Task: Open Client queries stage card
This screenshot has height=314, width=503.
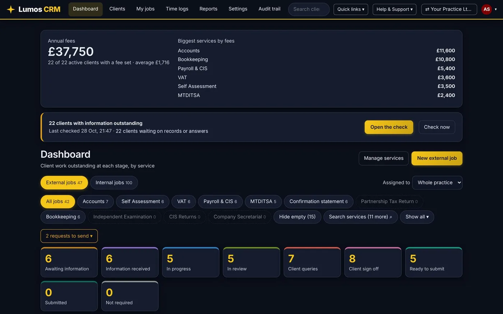Action: 312,262
